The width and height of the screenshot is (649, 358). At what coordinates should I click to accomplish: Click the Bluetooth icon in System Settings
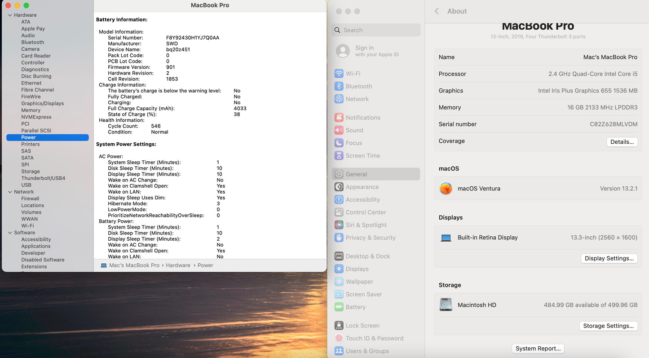click(x=339, y=86)
